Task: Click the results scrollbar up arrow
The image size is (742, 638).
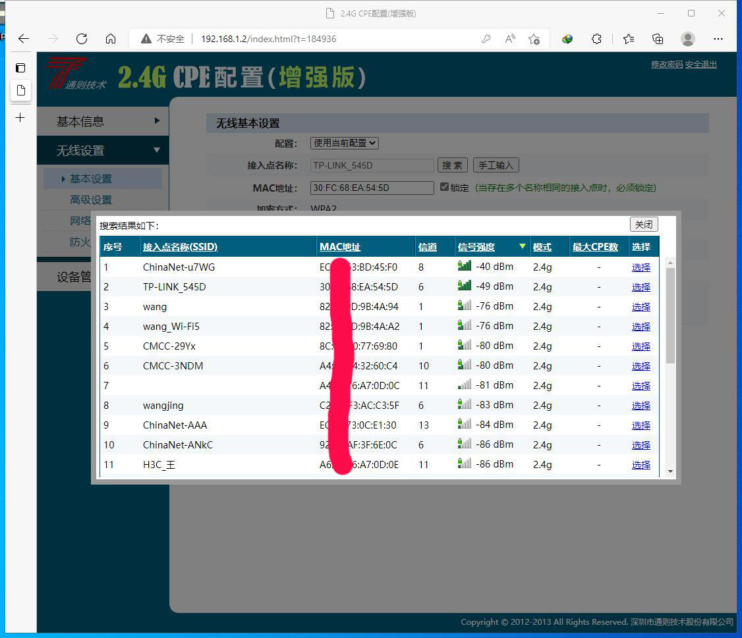Action: coord(670,263)
